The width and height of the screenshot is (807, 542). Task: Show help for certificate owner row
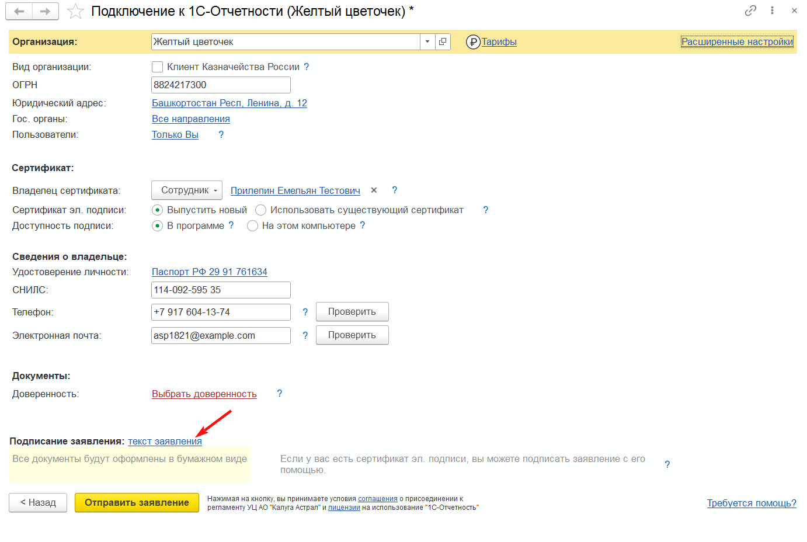395,190
